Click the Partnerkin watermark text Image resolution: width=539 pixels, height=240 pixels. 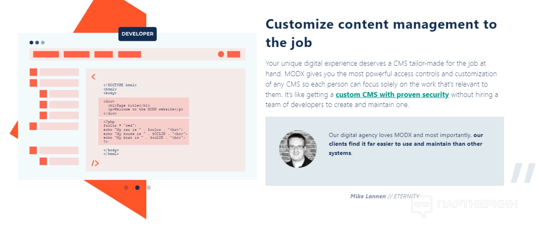[x=477, y=204]
